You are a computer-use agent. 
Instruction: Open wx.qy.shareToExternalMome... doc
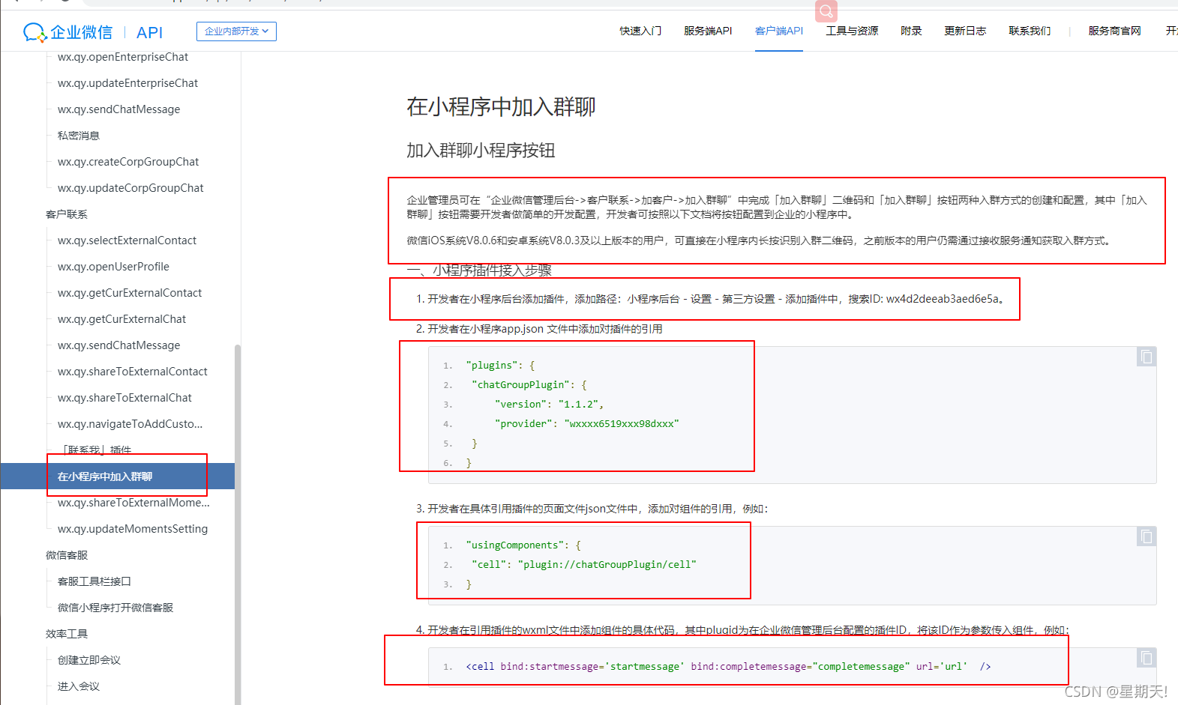(133, 503)
